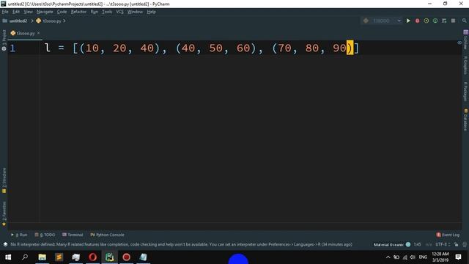The height and width of the screenshot is (264, 469).
Task: Open the UTF-8 file encoding selector
Action: point(443,244)
